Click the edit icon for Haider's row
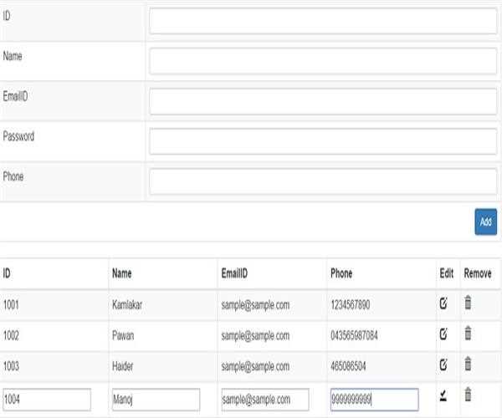 [x=444, y=364]
